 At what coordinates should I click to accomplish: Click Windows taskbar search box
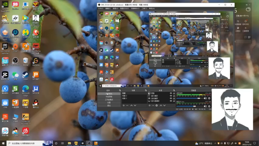(x=30, y=143)
